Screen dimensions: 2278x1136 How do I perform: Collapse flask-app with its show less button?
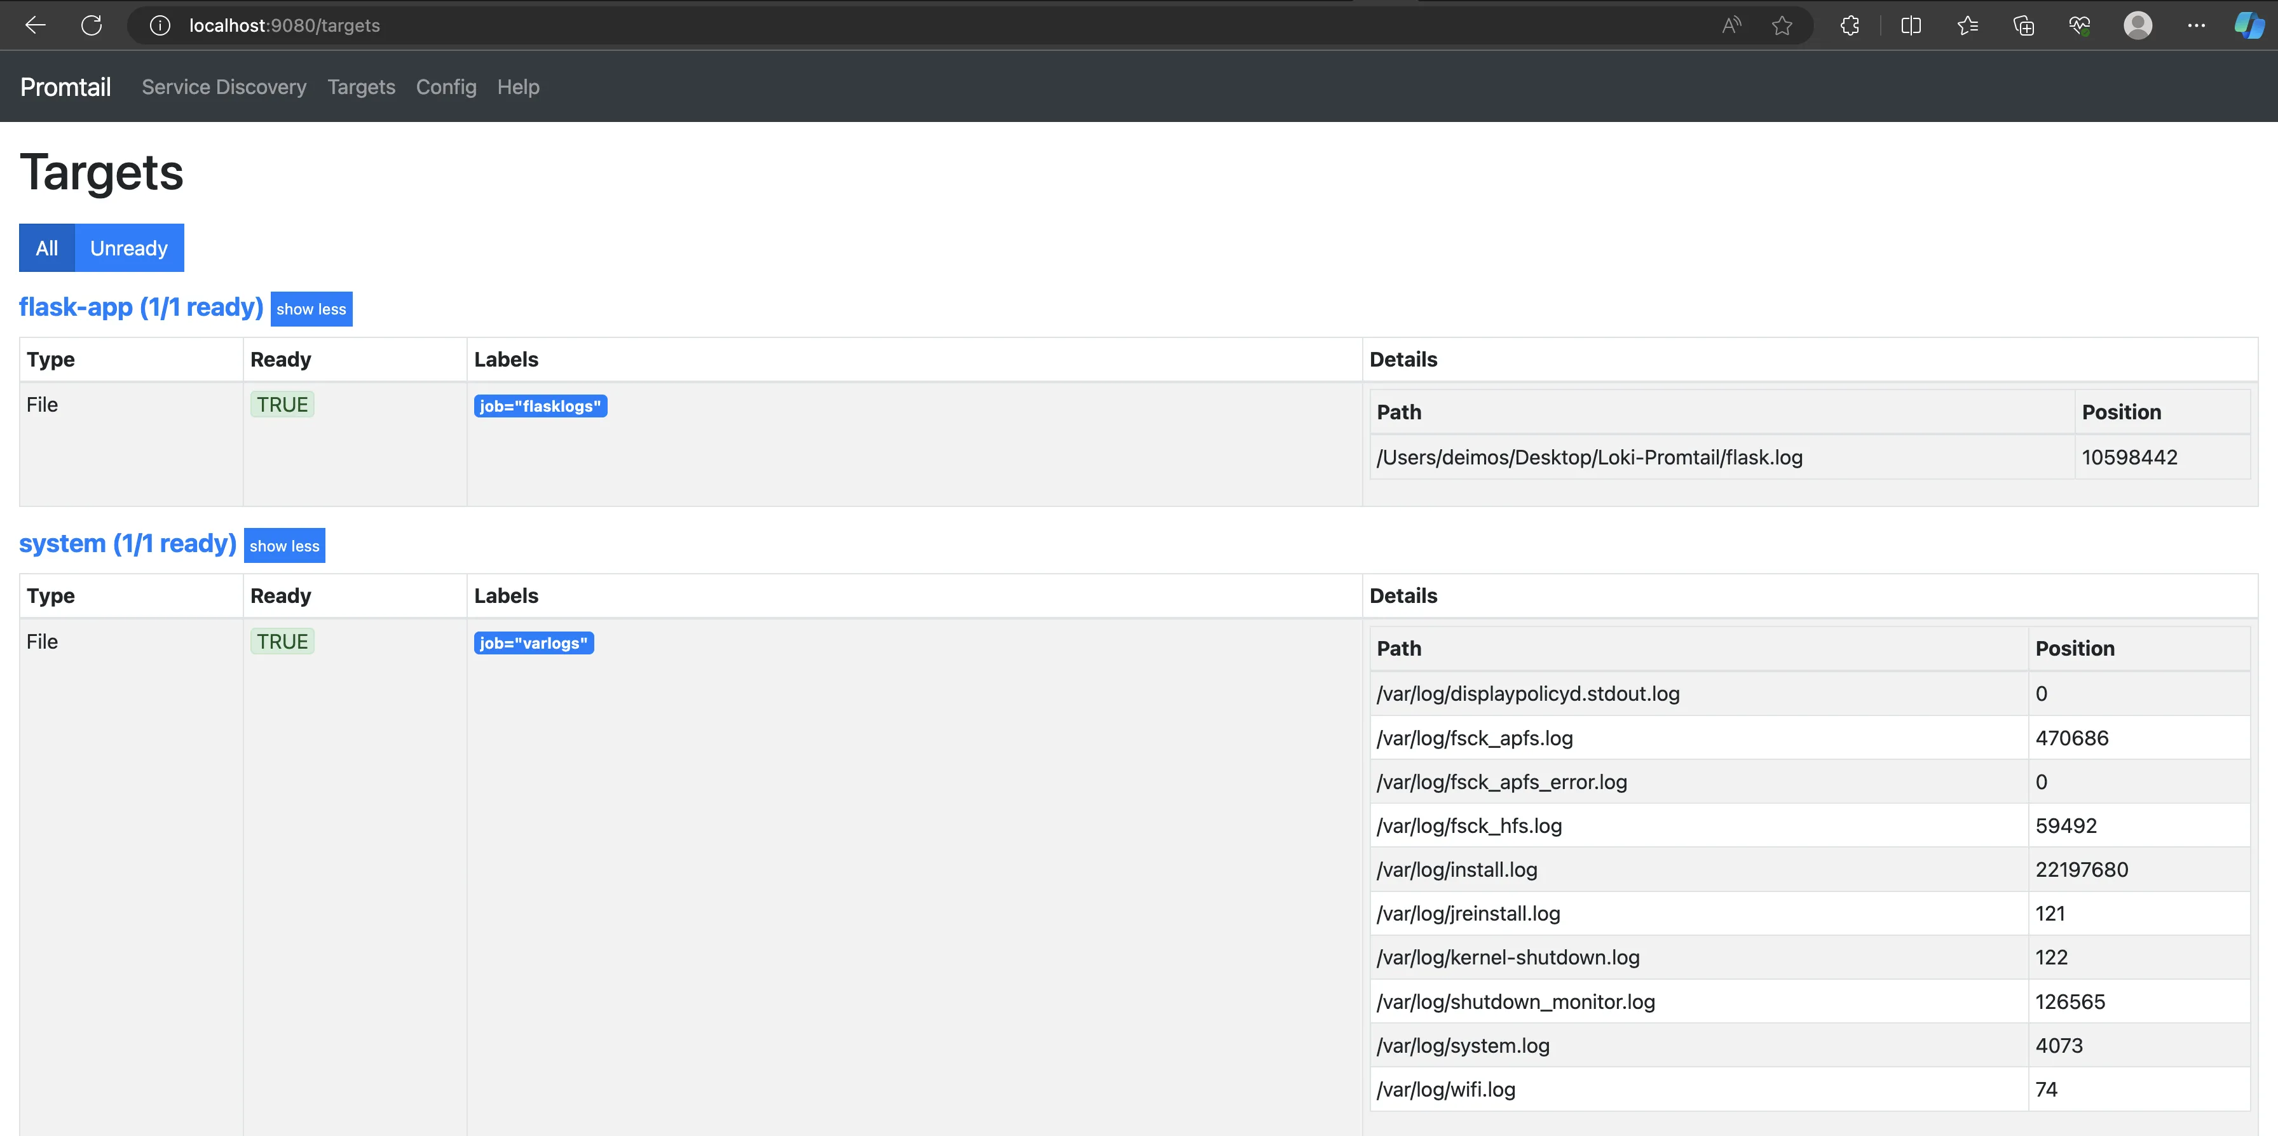(311, 309)
